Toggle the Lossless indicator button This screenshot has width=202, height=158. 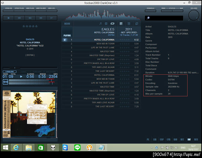[x=9, y=72]
